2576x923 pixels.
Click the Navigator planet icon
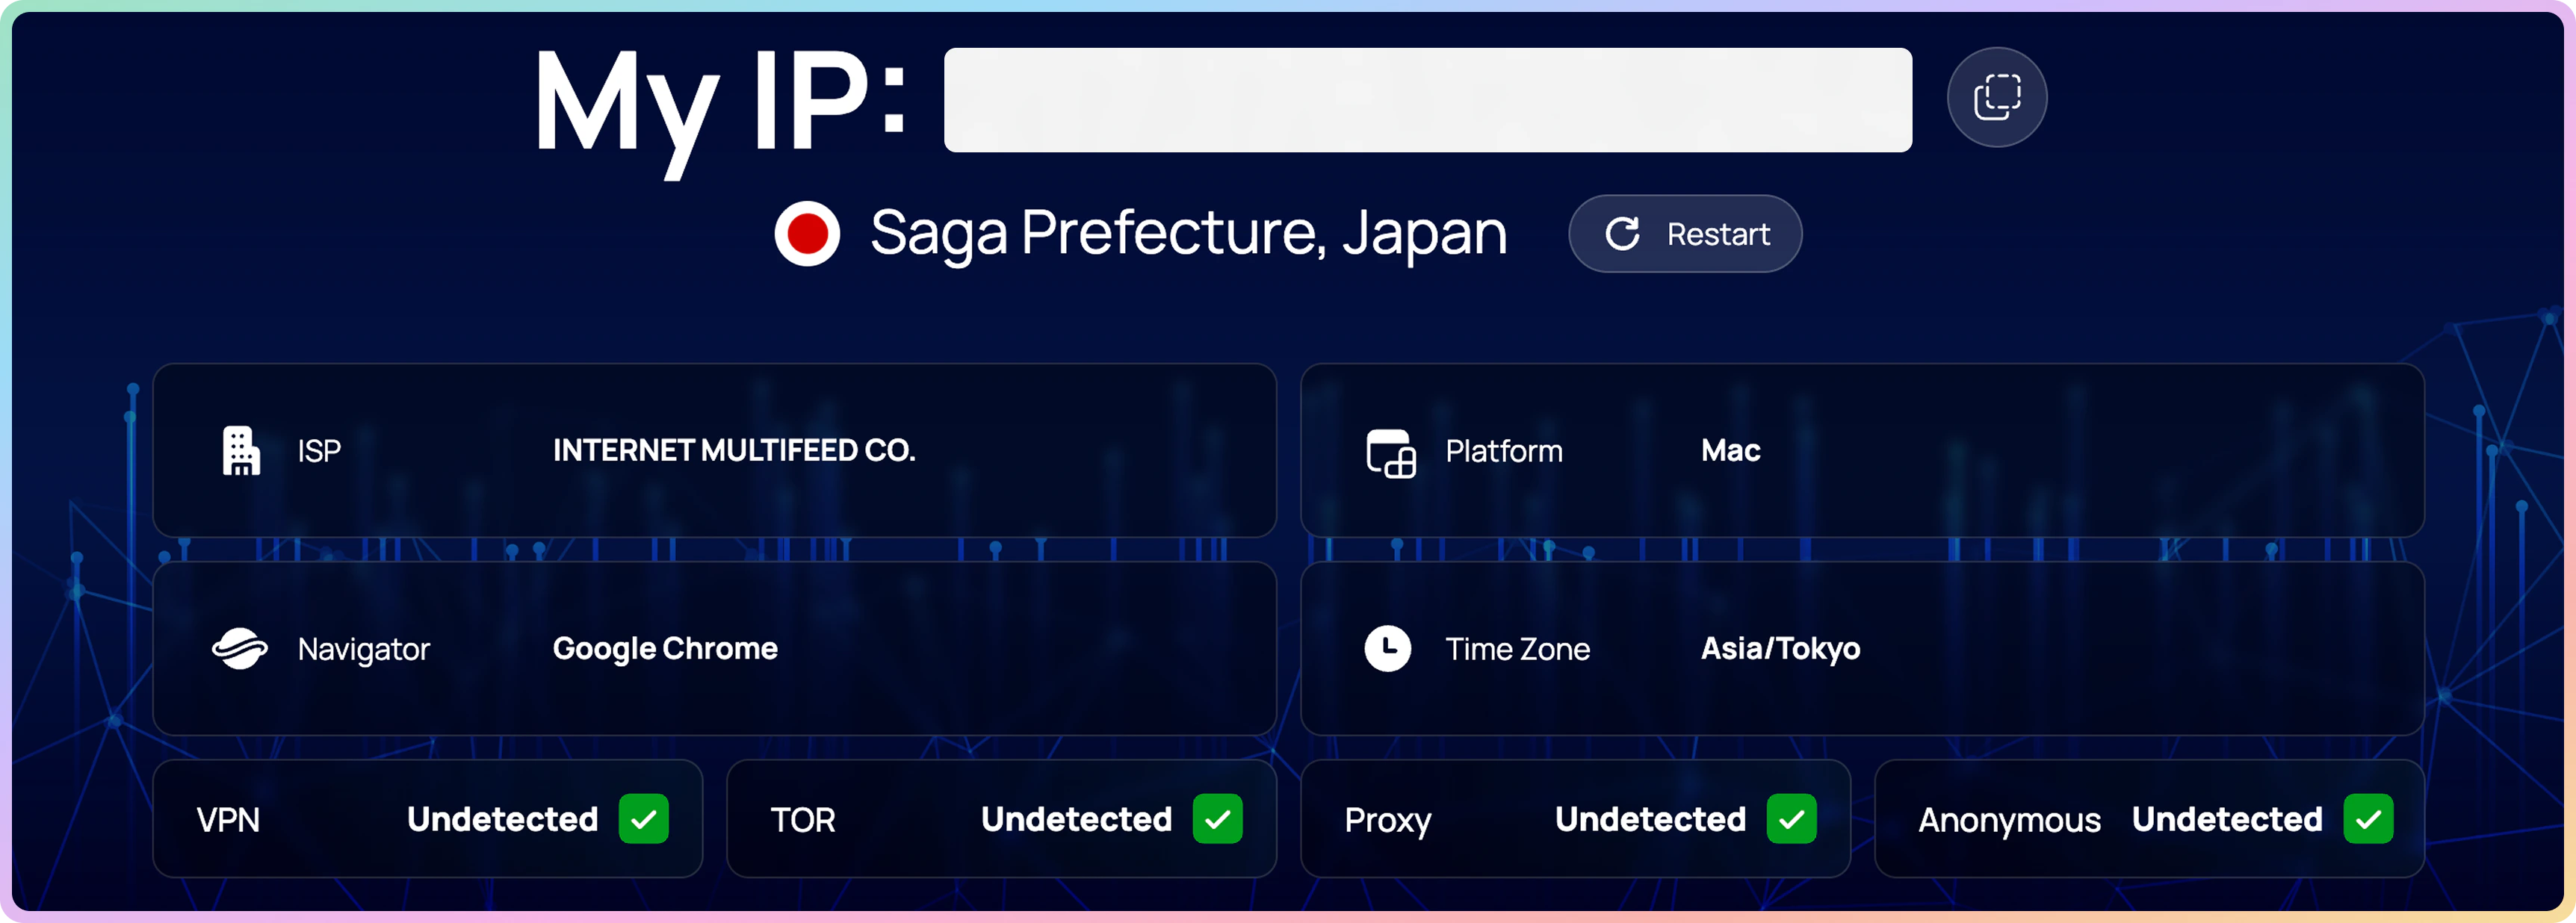click(240, 649)
